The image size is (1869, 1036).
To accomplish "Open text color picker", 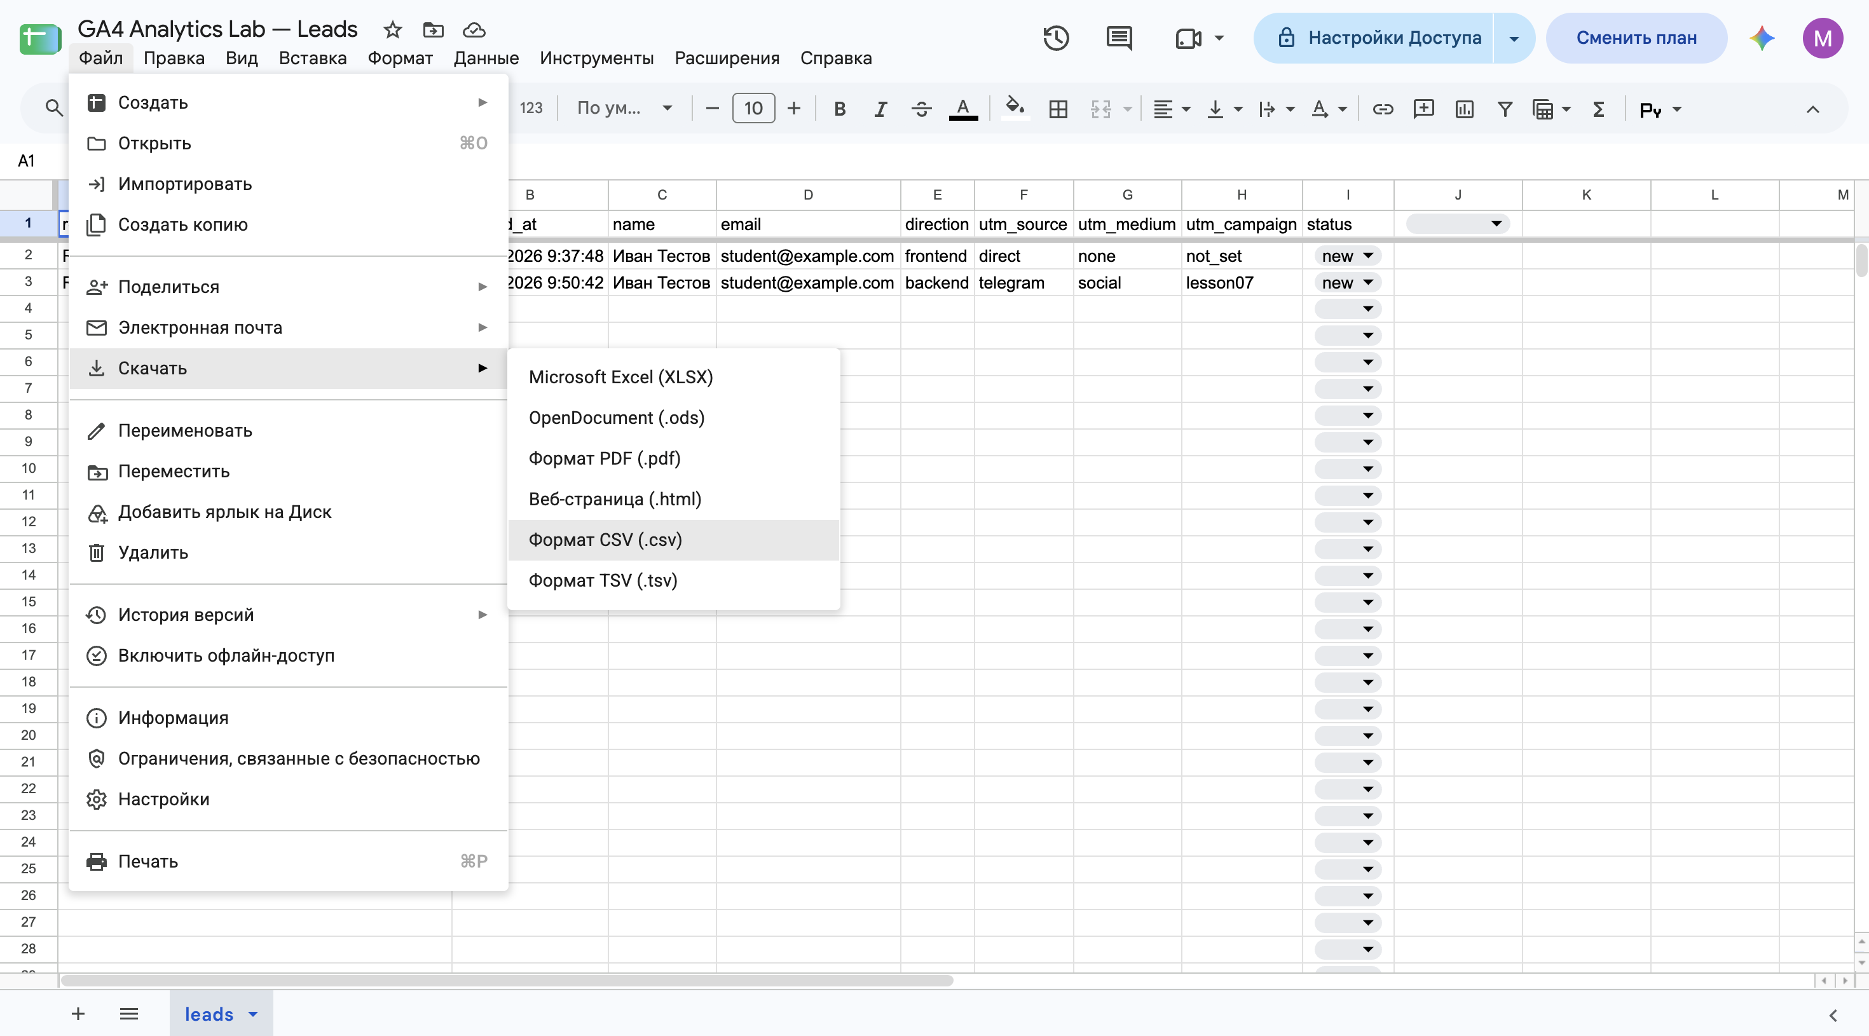I will (963, 109).
